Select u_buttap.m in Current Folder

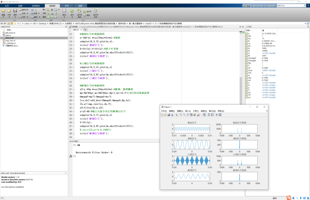pos(11,43)
